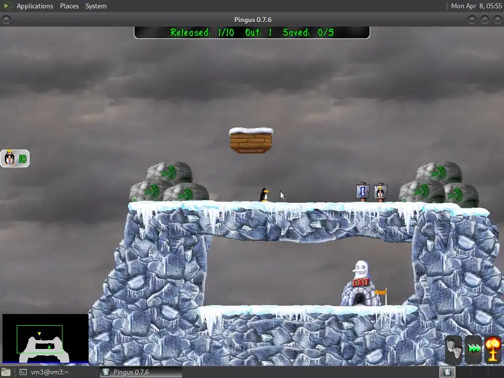Switch to the vm3@vm3:~ terminal taskbar entry
The width and height of the screenshot is (504, 378).
click(x=49, y=372)
